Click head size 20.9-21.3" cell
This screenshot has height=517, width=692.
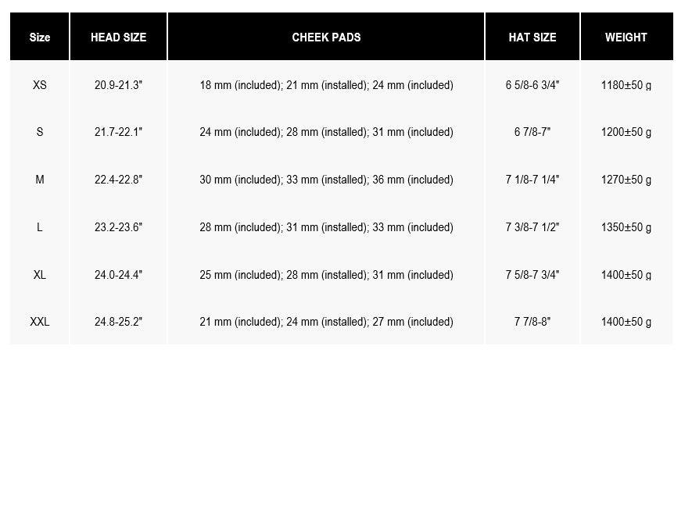coord(118,85)
